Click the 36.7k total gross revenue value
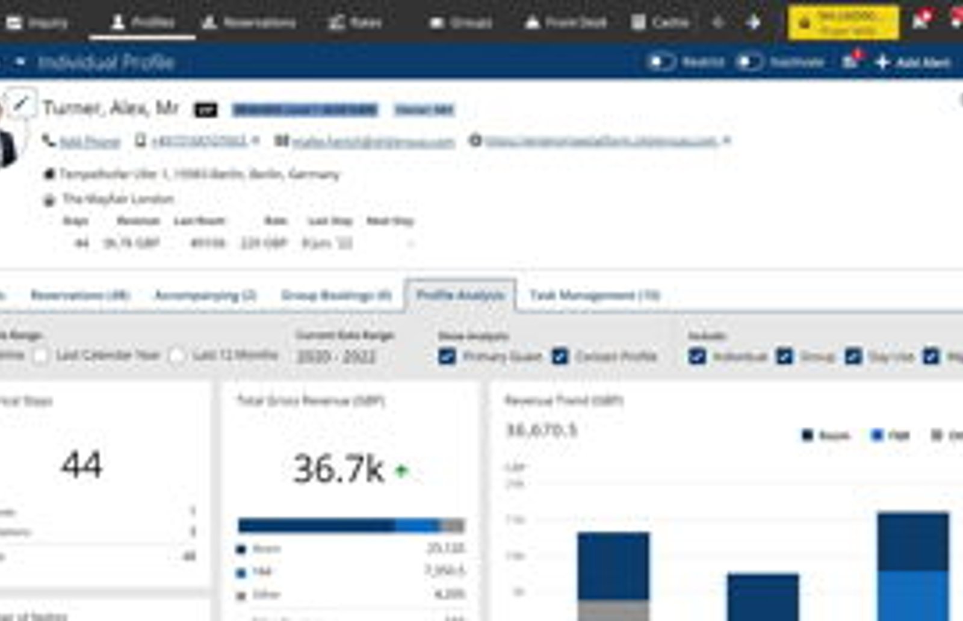963x621 pixels. coord(338,469)
